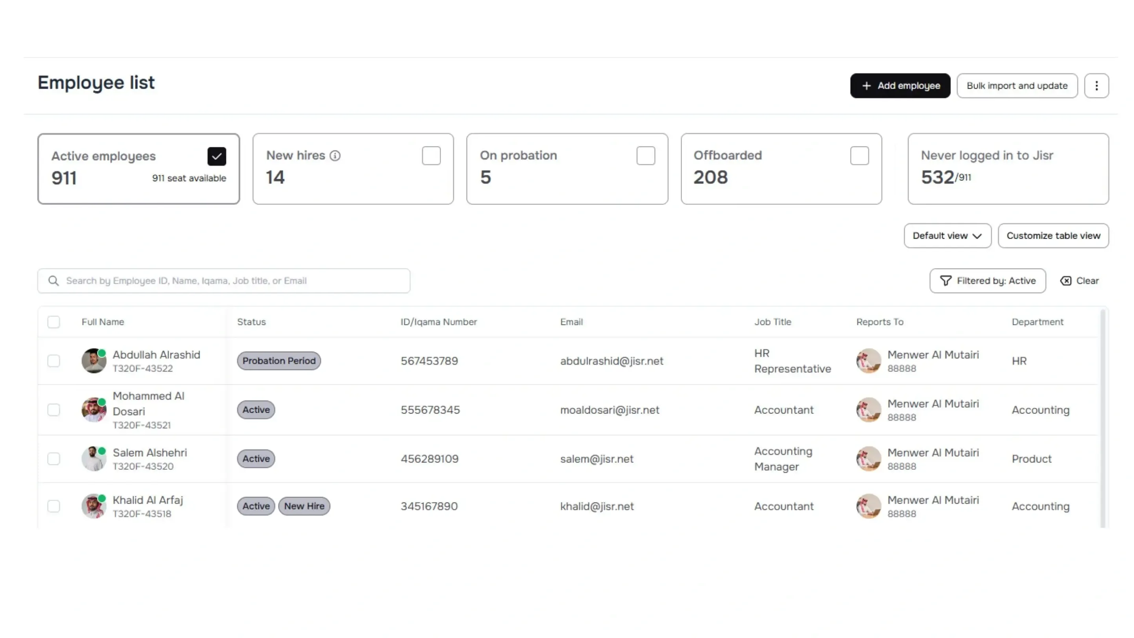Select all employees via header checkbox
The height and width of the screenshot is (638, 1134).
tap(53, 322)
